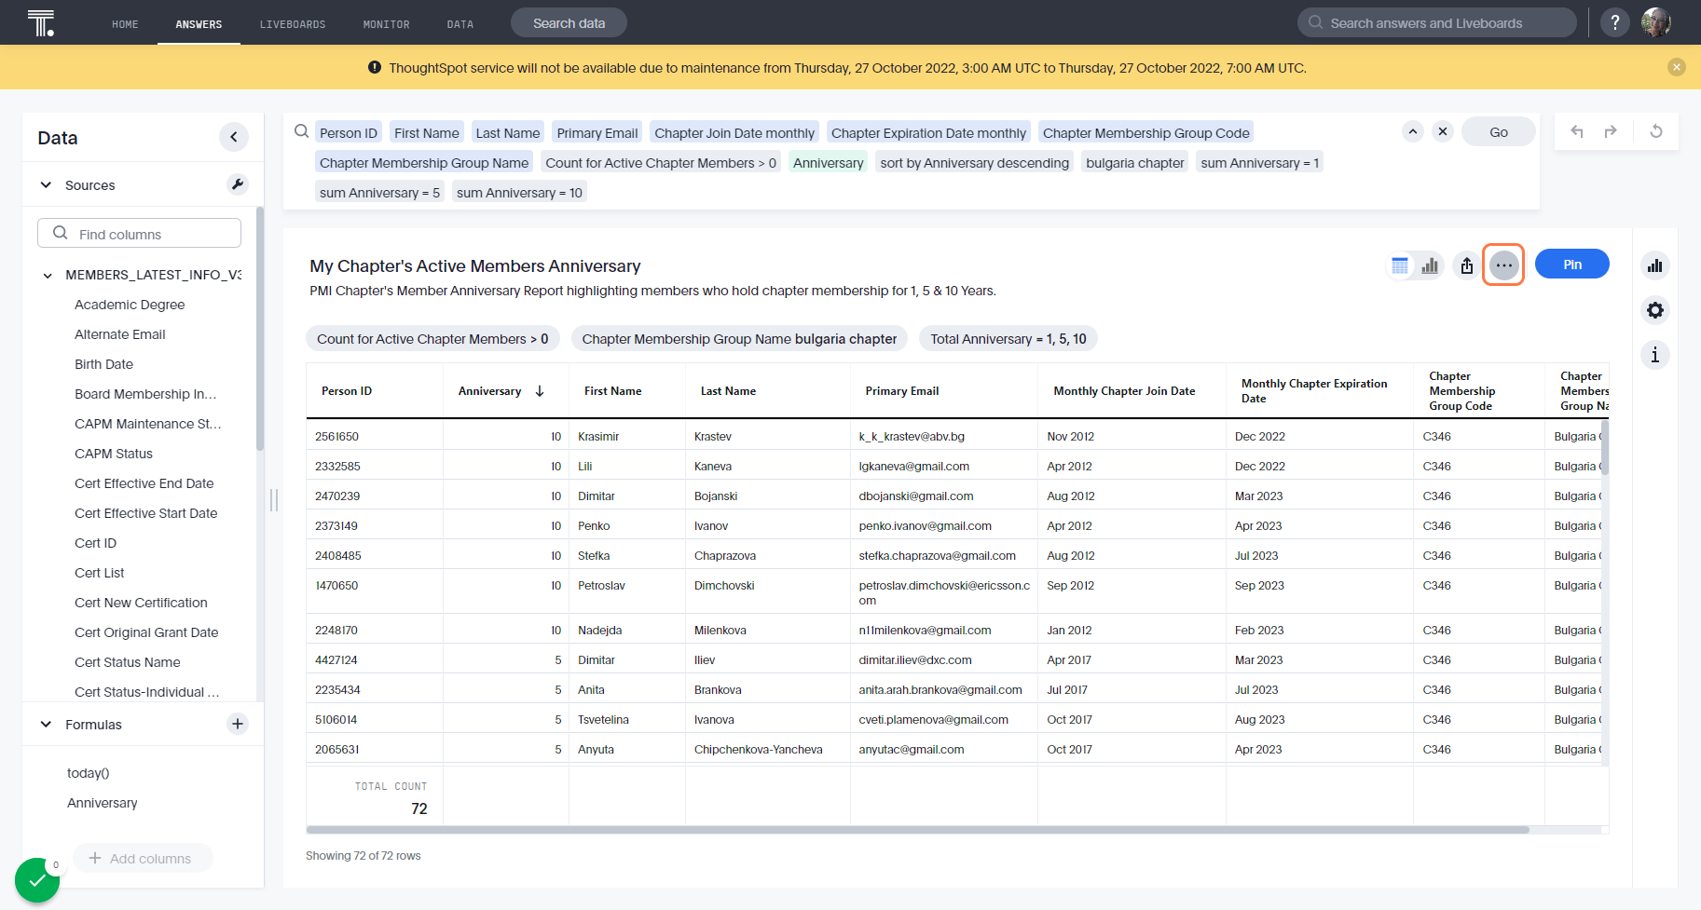Click the data panel vertical scrollbar
The image size is (1701, 910).
tap(260, 329)
